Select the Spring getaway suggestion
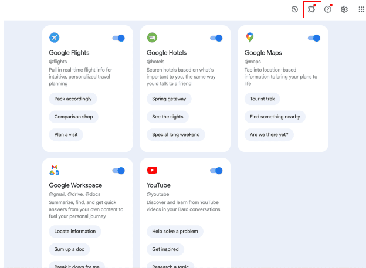The image size is (366, 268). click(x=169, y=99)
